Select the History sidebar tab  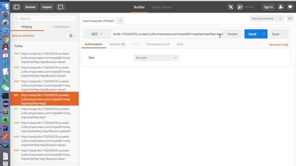click(x=27, y=27)
